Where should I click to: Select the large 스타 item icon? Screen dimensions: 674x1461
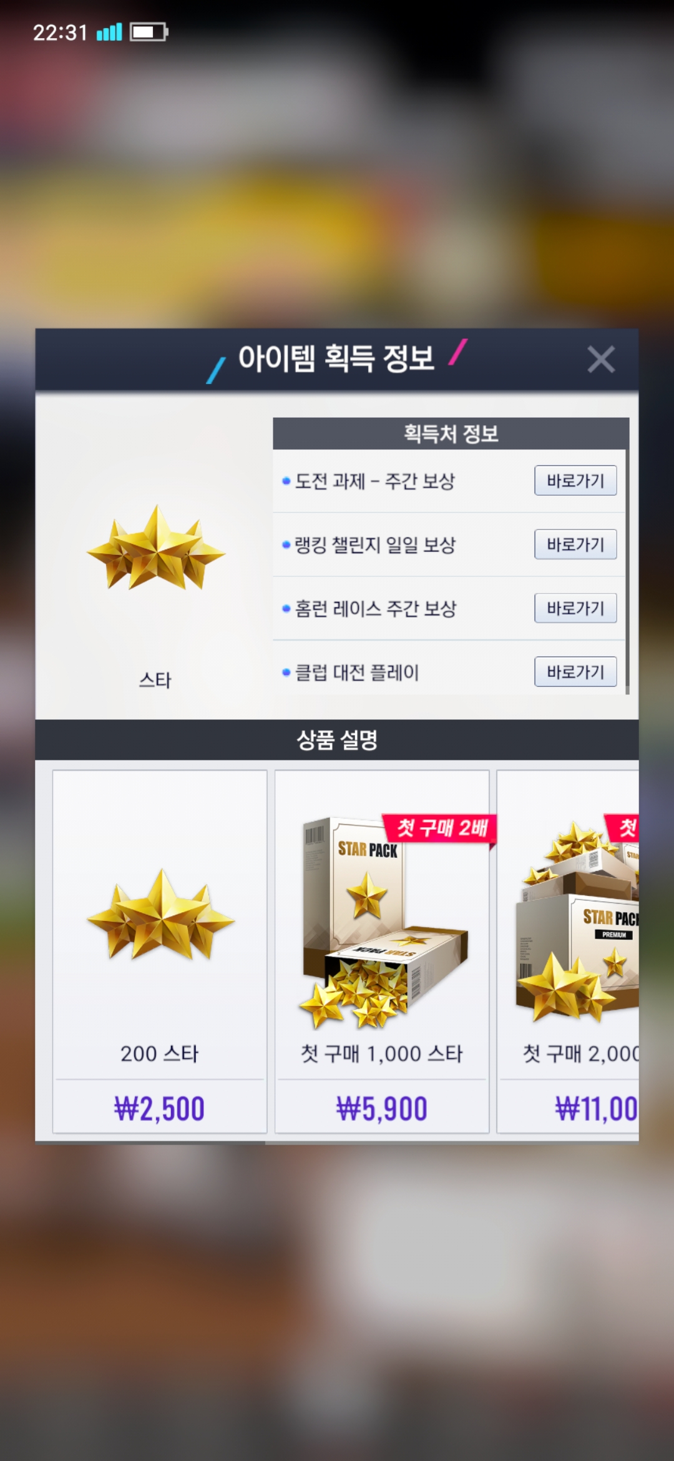pos(155,548)
